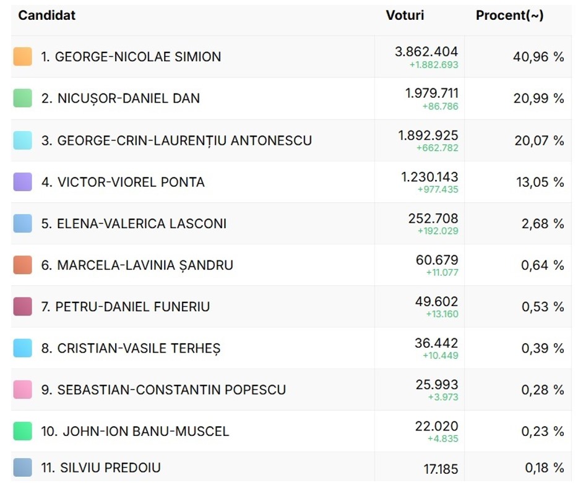The image size is (578, 483).
Task: Click Nicușor-Daniel Dan's green color swatch
Action: 23,98
